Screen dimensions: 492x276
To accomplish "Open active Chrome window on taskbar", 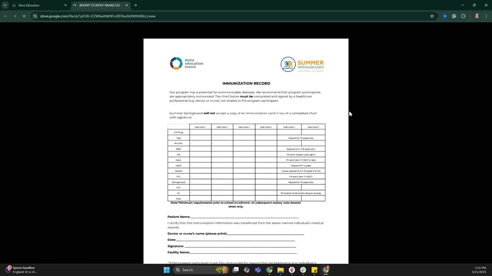I will click(x=326, y=270).
